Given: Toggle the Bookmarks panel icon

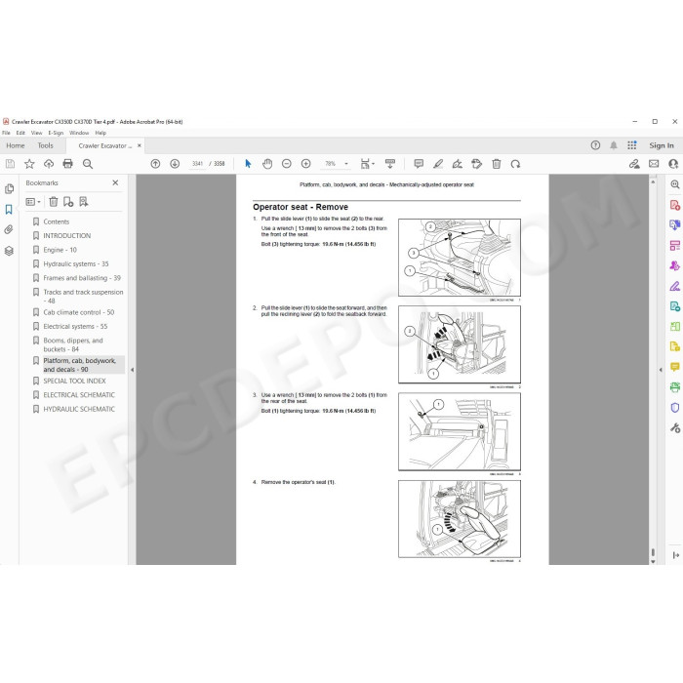Looking at the screenshot, I should (x=9, y=210).
